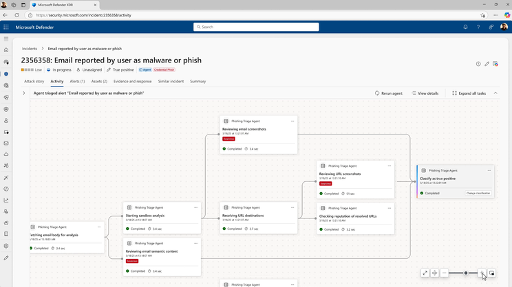Open the user profile avatar
The image size is (512, 287).
point(504,27)
